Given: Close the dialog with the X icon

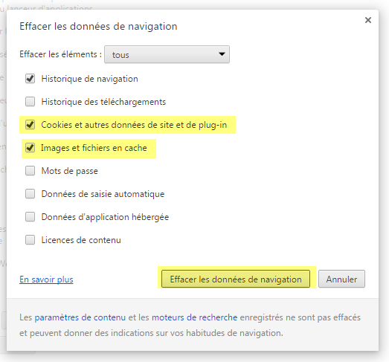Looking at the screenshot, I should pos(368,20).
